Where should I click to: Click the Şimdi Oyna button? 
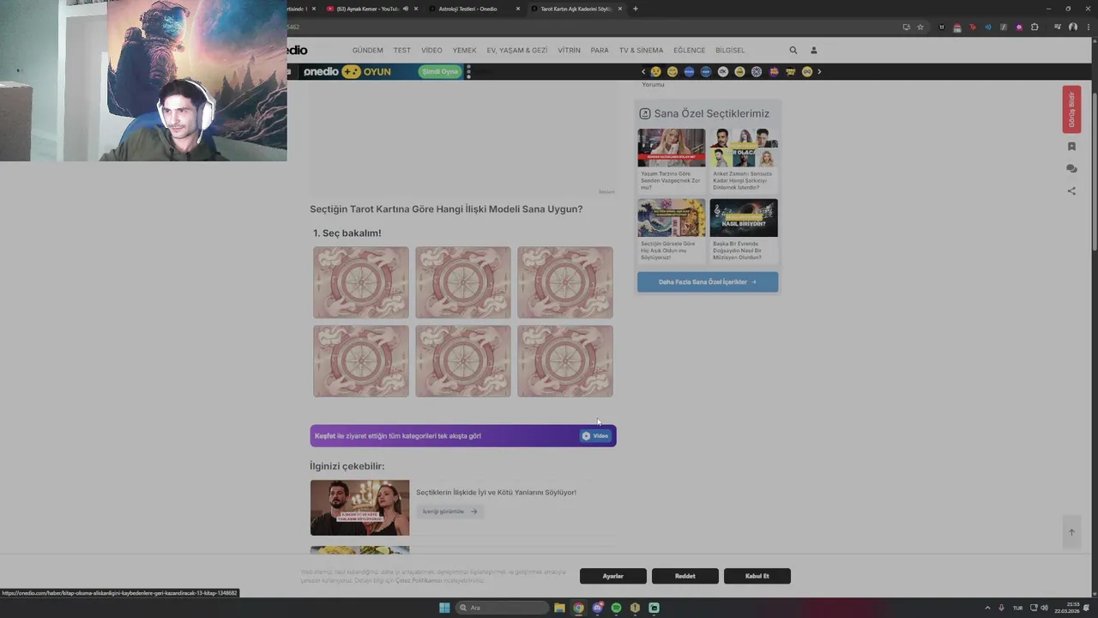pos(439,72)
